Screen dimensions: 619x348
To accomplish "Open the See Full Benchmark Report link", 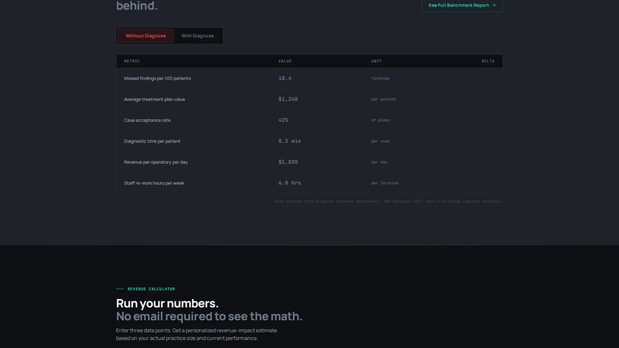I will 462,5.
